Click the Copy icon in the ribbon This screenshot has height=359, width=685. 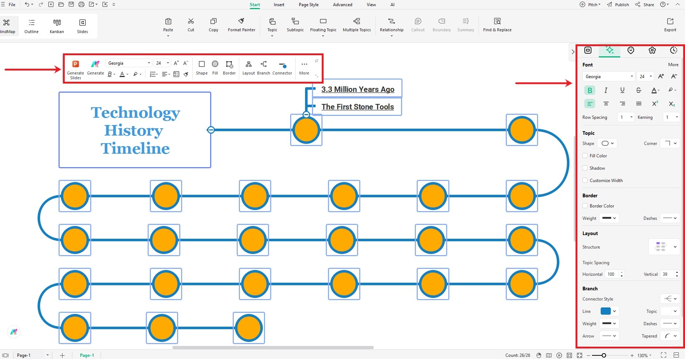pos(213,21)
